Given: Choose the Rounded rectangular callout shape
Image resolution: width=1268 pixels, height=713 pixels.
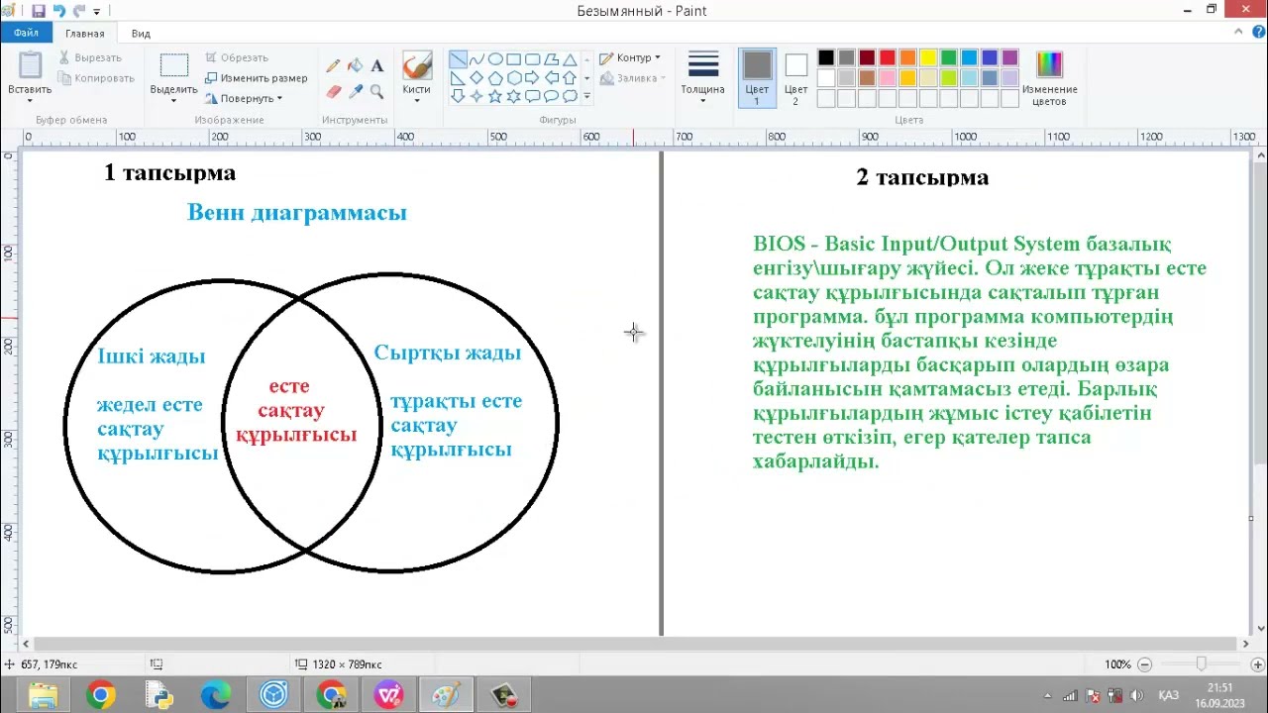Looking at the screenshot, I should (x=533, y=97).
